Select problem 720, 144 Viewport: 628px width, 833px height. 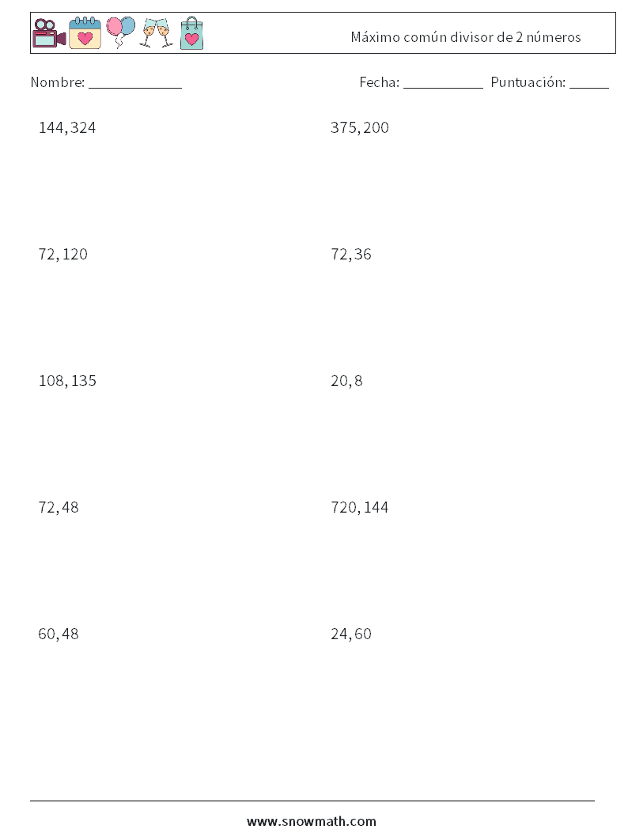[359, 507]
